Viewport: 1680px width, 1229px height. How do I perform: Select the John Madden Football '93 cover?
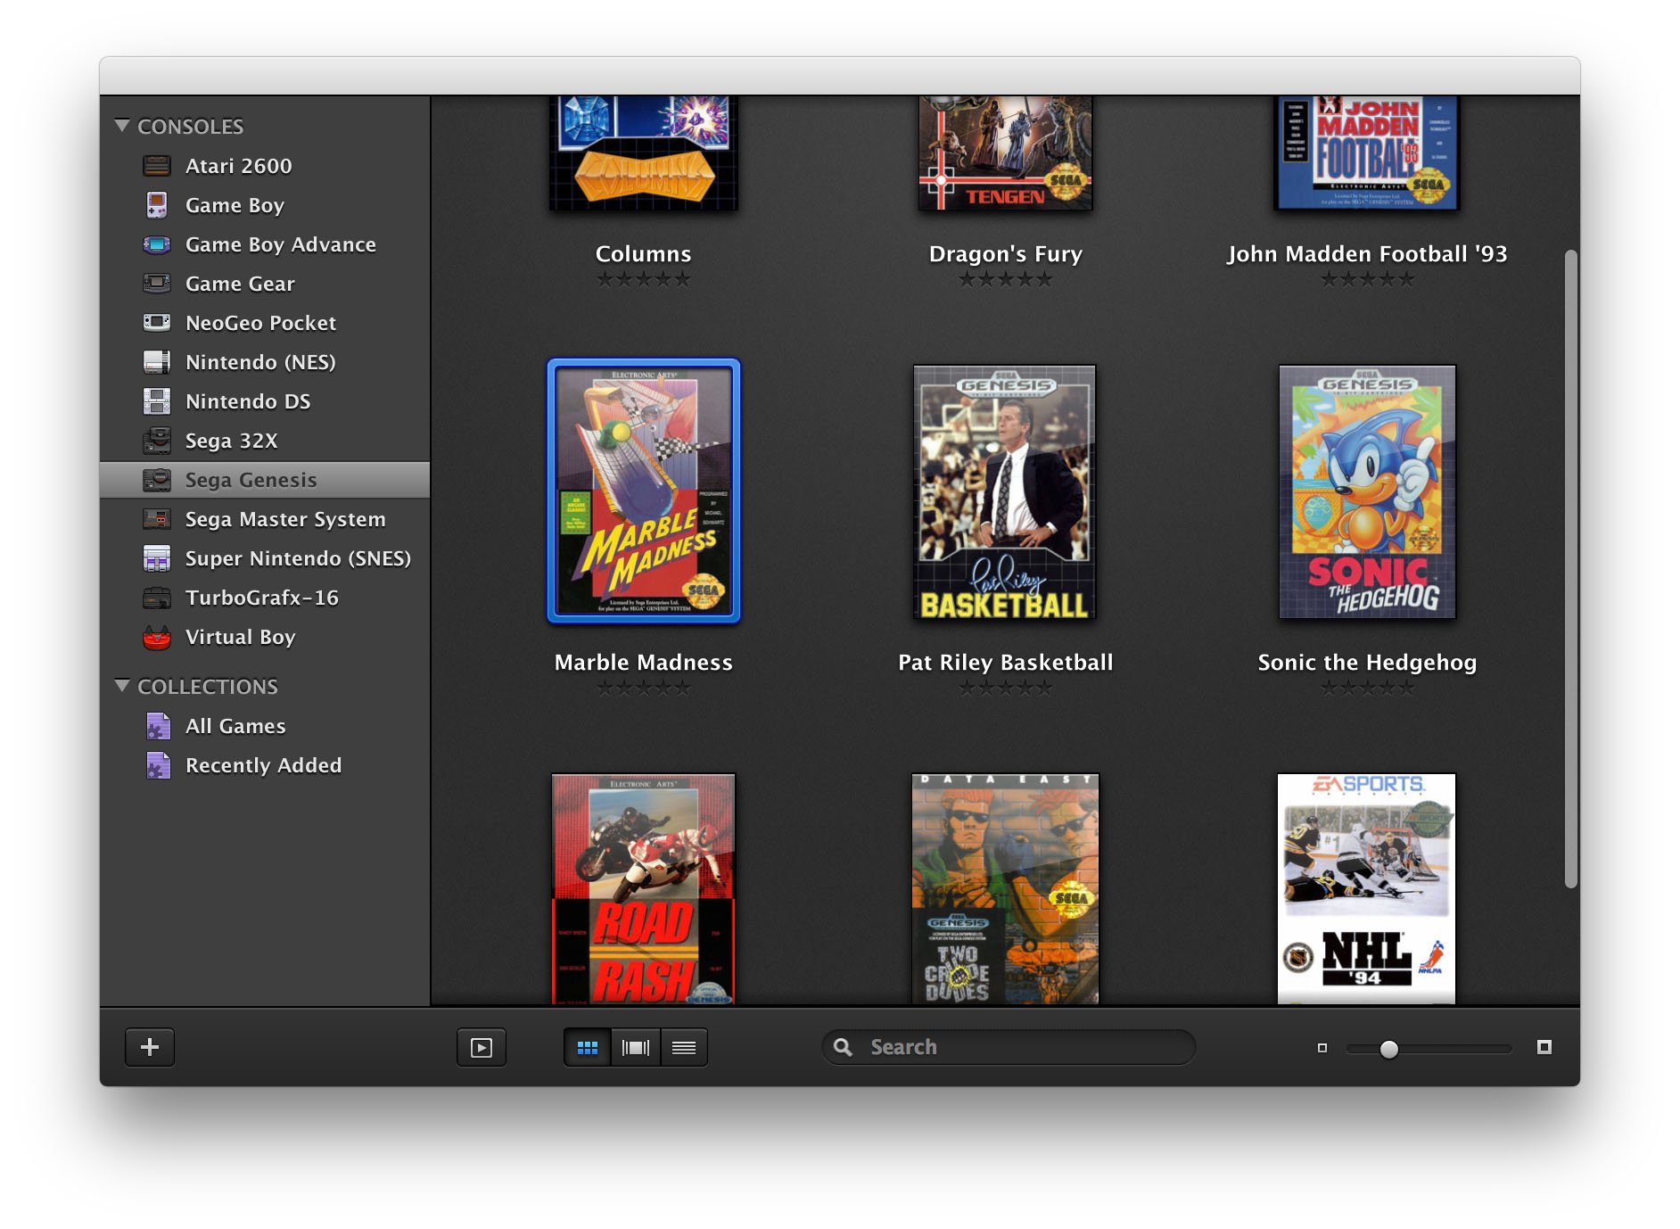tap(1367, 153)
